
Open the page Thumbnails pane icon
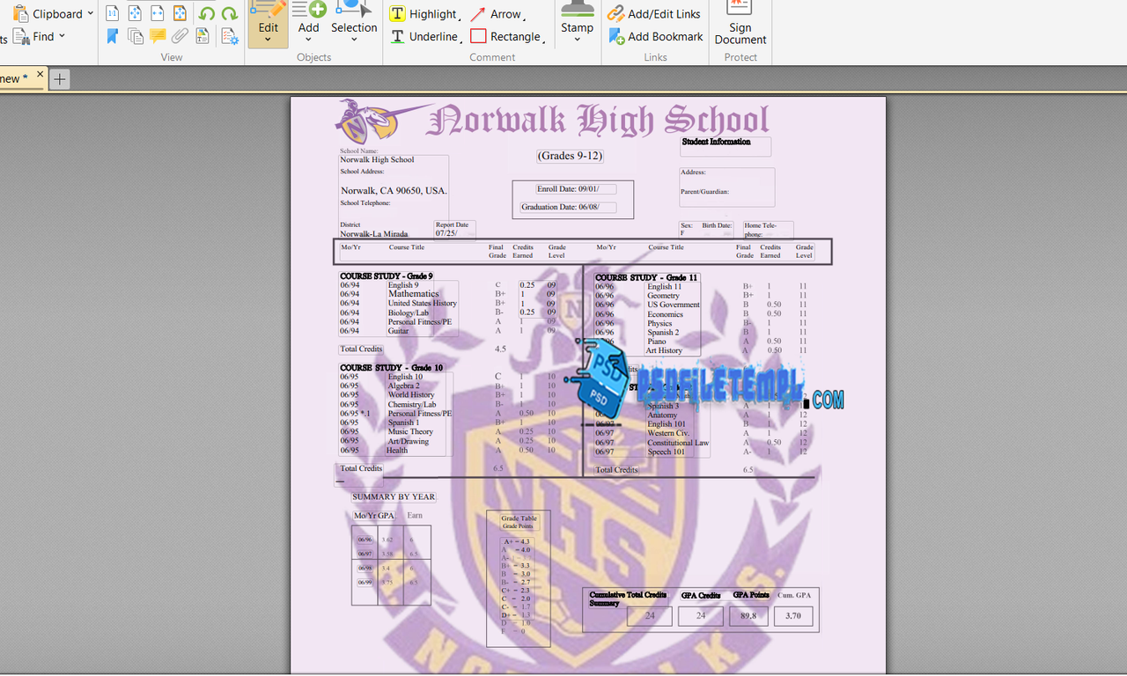click(135, 36)
